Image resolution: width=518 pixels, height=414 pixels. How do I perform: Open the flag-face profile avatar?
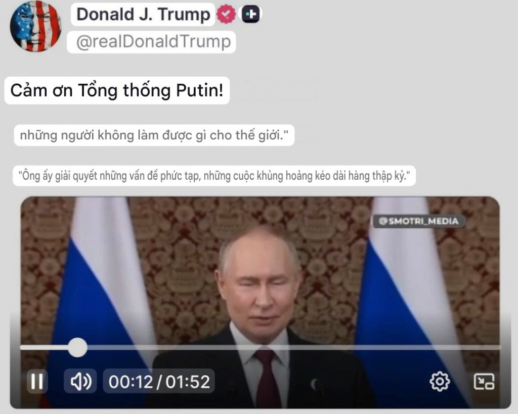coord(36,26)
